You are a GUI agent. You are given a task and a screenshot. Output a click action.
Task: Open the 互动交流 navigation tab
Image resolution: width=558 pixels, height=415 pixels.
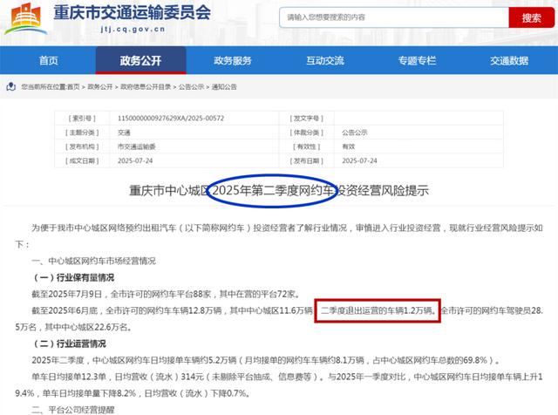tap(324, 60)
